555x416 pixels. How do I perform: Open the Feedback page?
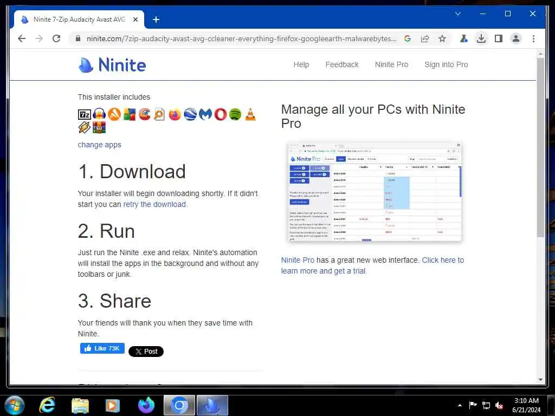coord(342,64)
